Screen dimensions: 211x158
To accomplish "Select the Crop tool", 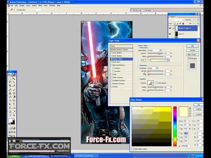I will point(10,86).
